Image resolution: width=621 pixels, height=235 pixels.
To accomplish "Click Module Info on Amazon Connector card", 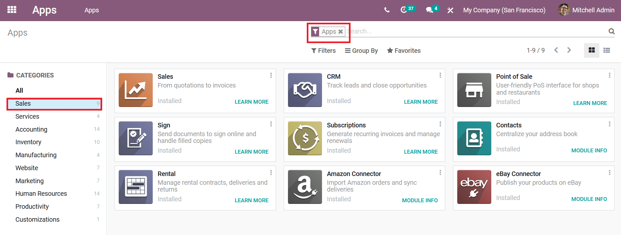I will tap(420, 200).
